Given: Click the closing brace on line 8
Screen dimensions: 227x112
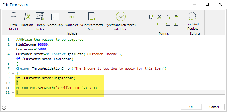Looking at the screenshot, I should (17, 73).
